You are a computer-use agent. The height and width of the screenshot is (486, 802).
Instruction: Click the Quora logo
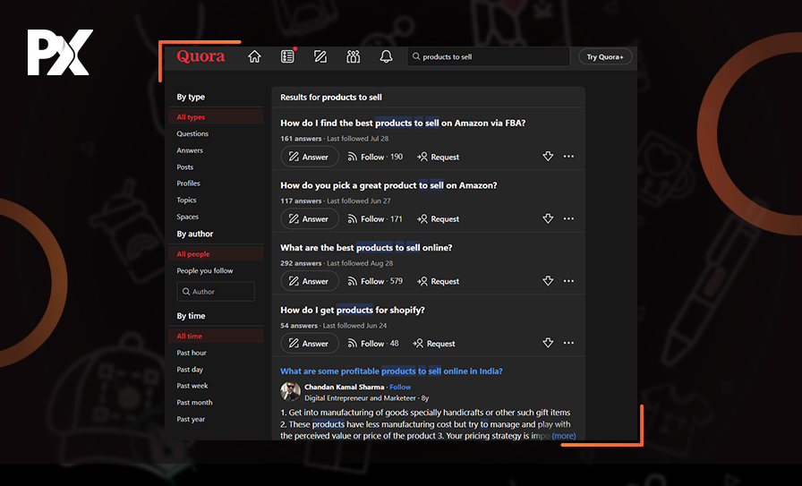point(200,56)
